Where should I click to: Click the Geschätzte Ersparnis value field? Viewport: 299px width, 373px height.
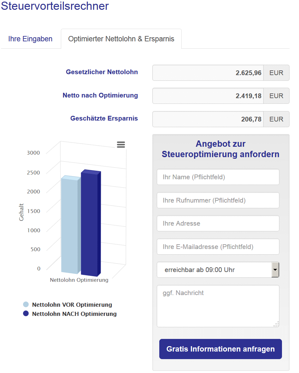208,119
